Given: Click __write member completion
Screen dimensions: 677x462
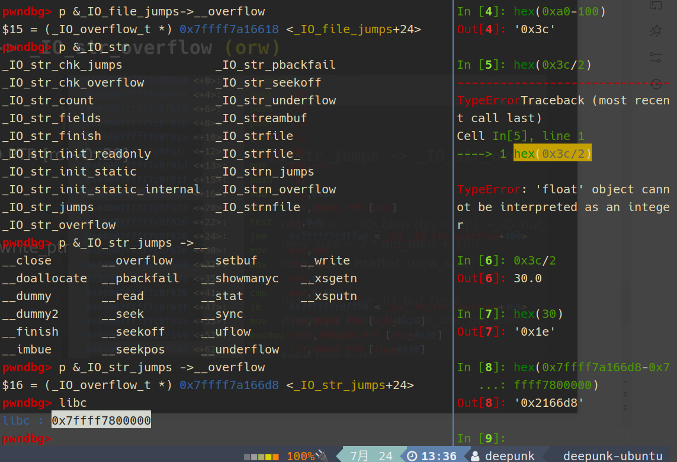Looking at the screenshot, I should [x=325, y=260].
